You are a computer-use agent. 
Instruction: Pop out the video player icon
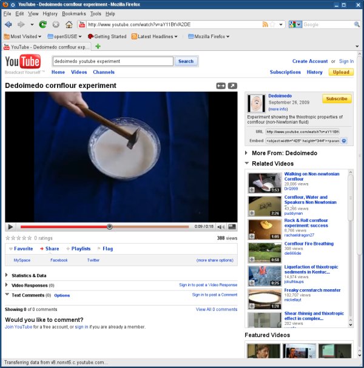tap(232, 86)
